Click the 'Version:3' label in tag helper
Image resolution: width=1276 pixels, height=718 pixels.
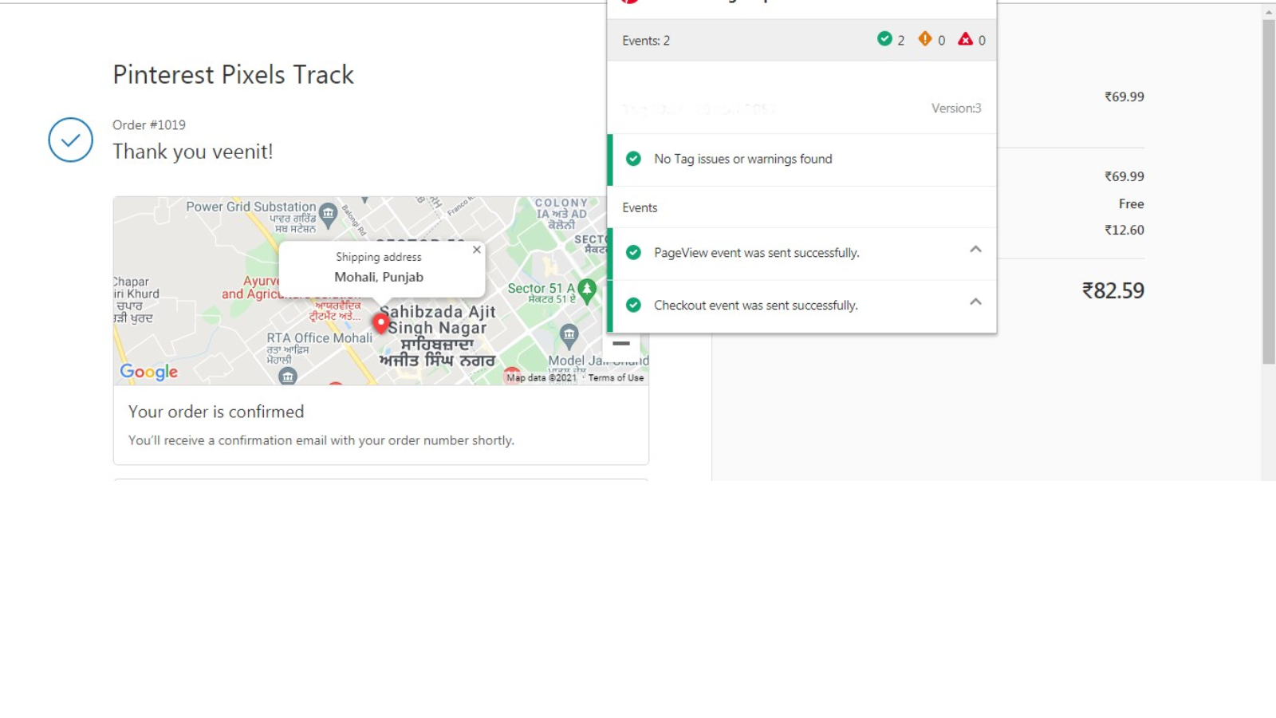coord(956,108)
